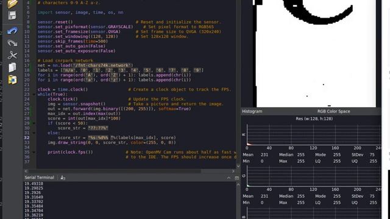Paste from clipboard with the paste icon
The image size is (390, 219).
[x=12, y=80]
